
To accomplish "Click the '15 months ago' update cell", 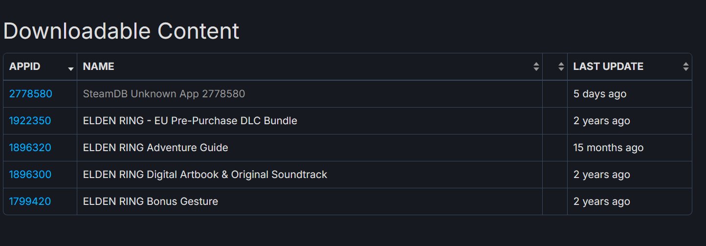I will [608, 148].
